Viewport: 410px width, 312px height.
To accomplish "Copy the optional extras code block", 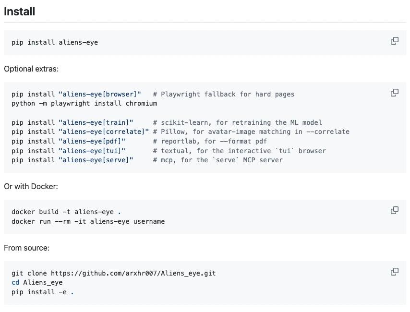I will (x=394, y=93).
